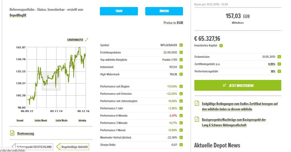Click the info icon beside Zertifikategebühr p.a.

point(279,64)
